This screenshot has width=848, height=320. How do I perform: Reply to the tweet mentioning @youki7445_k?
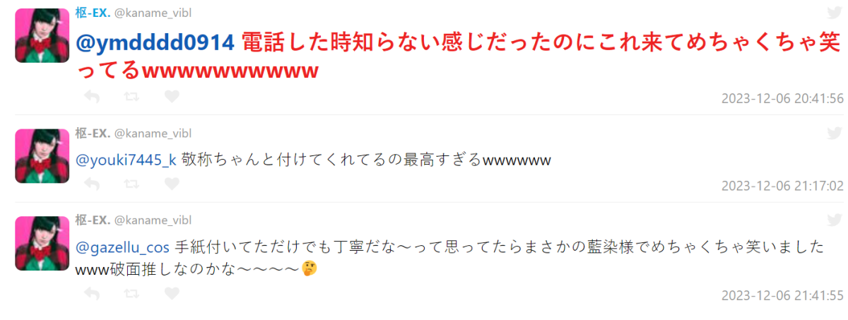(91, 184)
